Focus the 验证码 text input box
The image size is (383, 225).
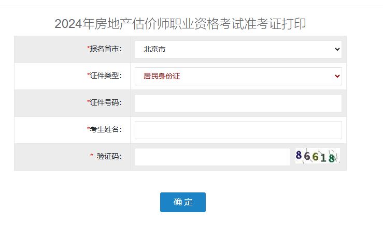pos(212,157)
